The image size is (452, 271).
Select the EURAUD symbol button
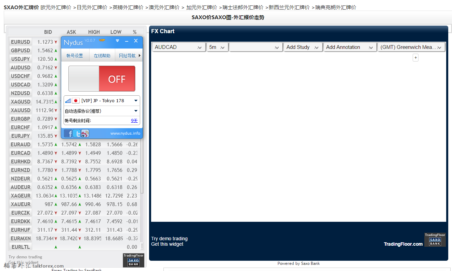(21, 144)
